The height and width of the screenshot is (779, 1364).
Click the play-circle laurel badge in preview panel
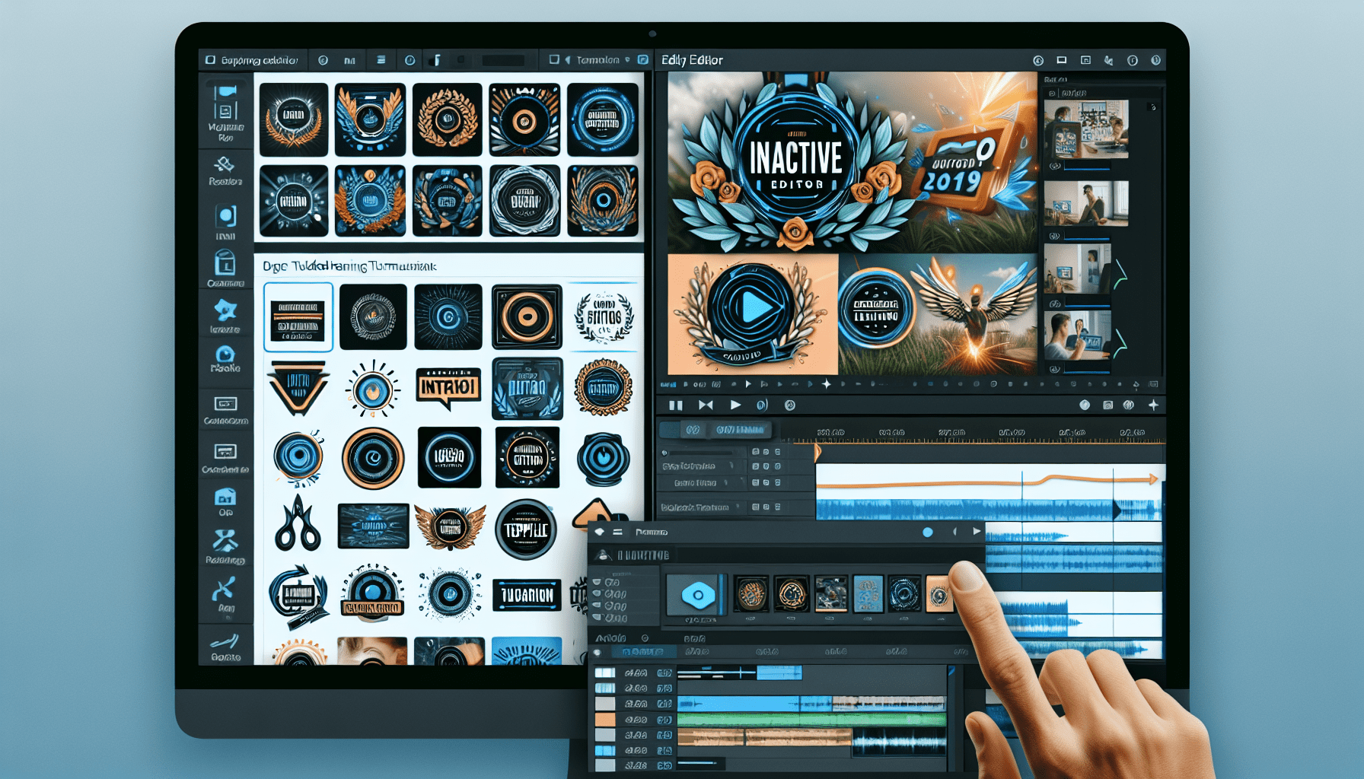[751, 313]
